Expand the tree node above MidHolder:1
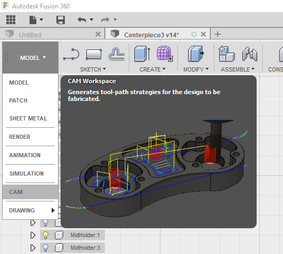The height and width of the screenshot is (254, 283). pyautogui.click(x=33, y=222)
